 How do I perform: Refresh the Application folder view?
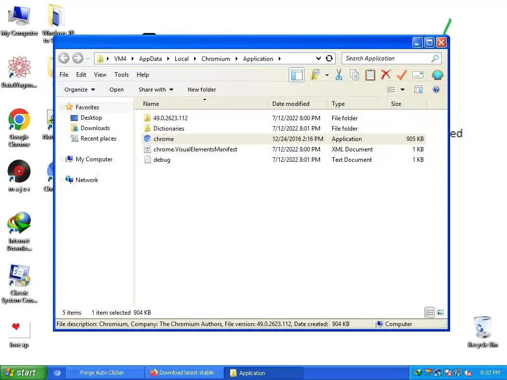tap(329, 58)
